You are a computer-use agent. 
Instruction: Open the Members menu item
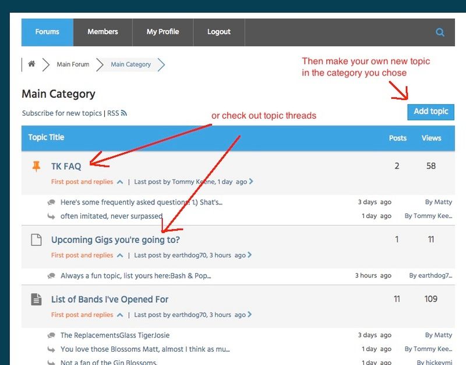(103, 32)
